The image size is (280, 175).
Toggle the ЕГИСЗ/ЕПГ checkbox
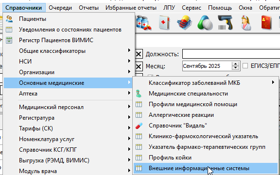245,66
